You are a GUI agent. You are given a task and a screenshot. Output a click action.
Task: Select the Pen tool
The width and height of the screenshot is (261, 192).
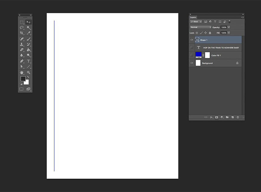(22, 61)
